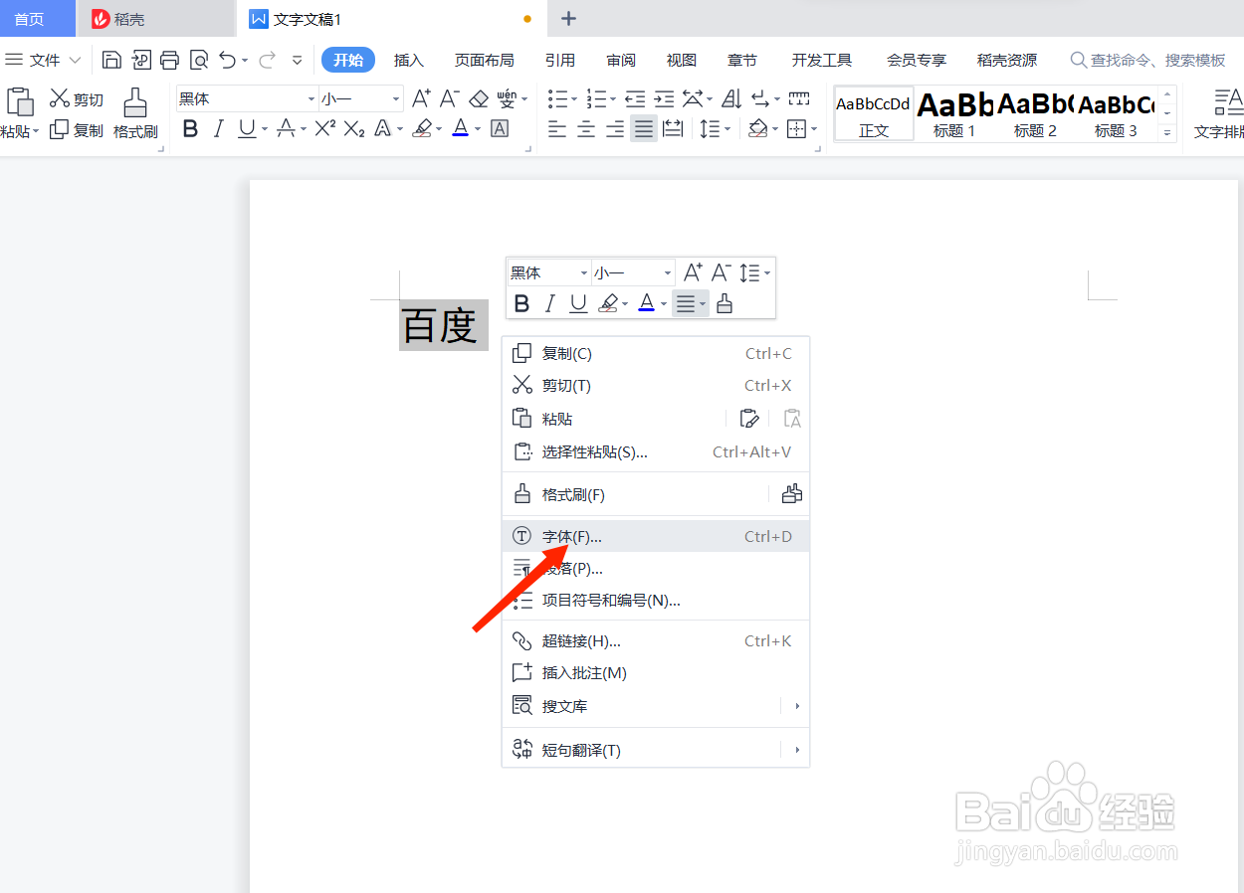
Task: Toggle Bold in the ribbon
Action: [x=191, y=128]
